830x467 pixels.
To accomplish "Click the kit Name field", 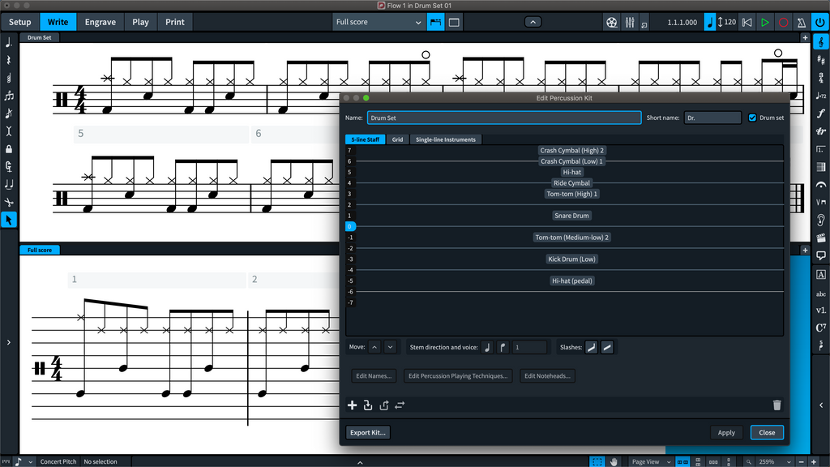I will click(x=504, y=118).
